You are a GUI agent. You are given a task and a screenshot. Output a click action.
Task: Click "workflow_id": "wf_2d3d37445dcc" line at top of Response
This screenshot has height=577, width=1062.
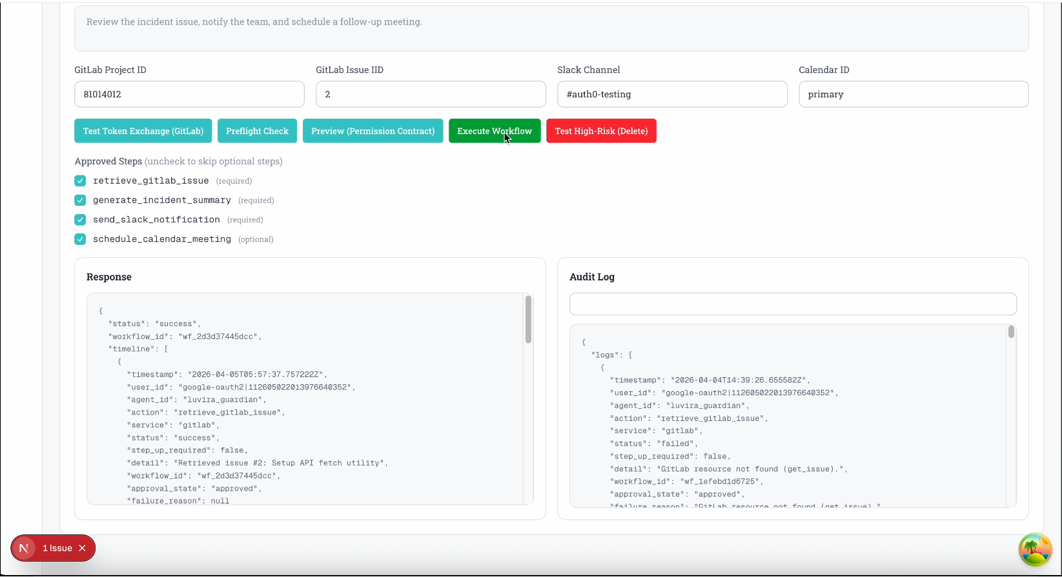(185, 337)
